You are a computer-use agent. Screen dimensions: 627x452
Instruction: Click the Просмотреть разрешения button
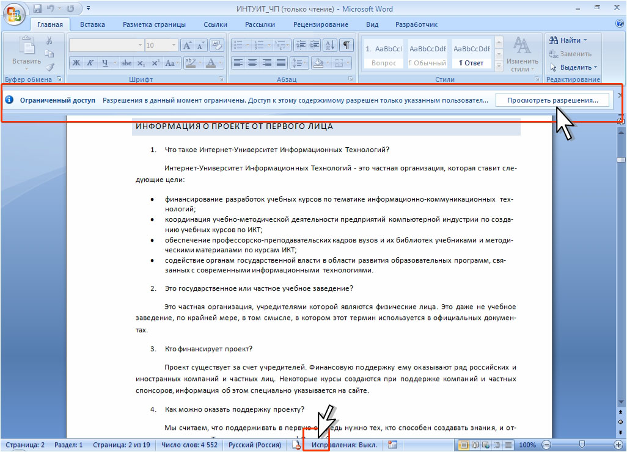552,100
